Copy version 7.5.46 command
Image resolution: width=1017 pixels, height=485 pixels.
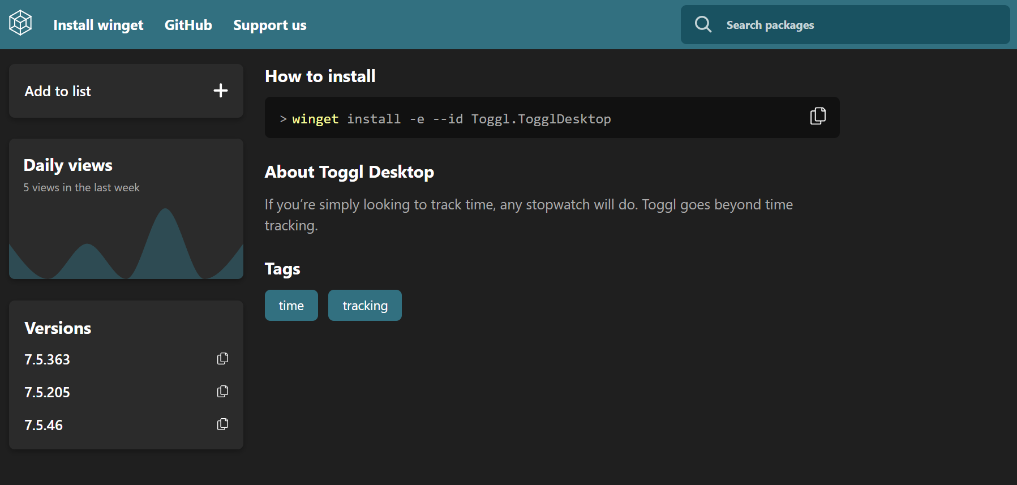point(223,424)
